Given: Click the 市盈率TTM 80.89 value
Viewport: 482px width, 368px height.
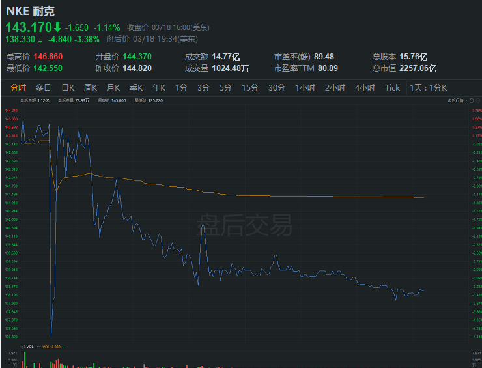Looking at the screenshot, I should click(328, 68).
